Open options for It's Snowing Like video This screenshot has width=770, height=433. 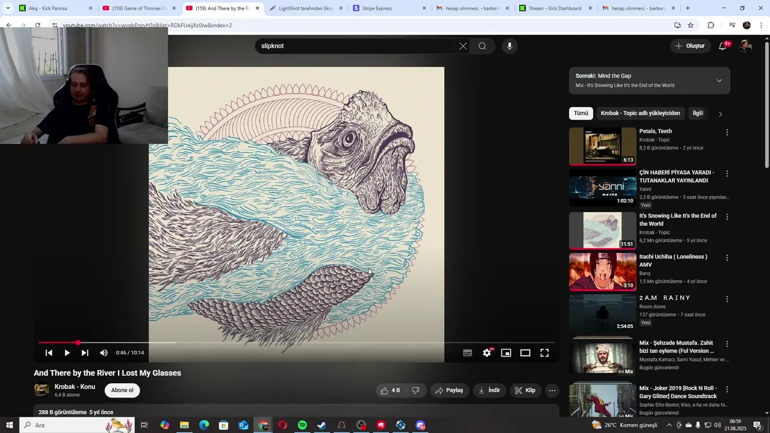coord(727,216)
